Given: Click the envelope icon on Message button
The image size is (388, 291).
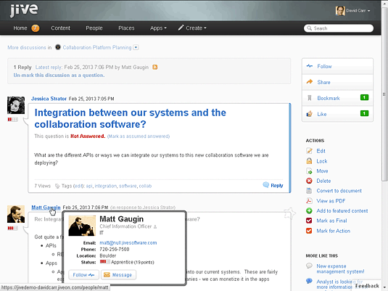Looking at the screenshot, I should pos(107,274).
